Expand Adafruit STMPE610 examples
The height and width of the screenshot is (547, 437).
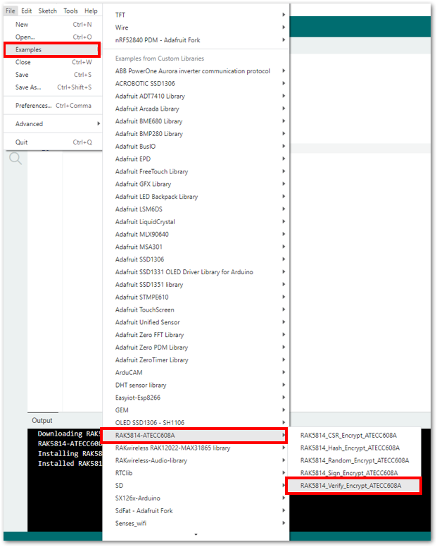click(x=196, y=297)
